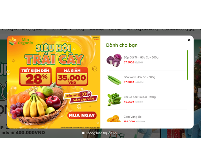
Task: Click the MUA NGAY button
Action: coord(82,115)
